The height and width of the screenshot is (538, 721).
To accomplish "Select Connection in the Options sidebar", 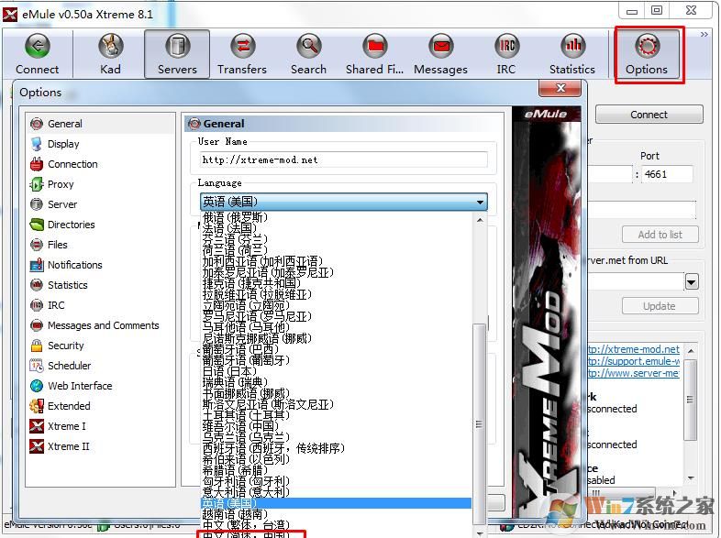I will tap(72, 164).
